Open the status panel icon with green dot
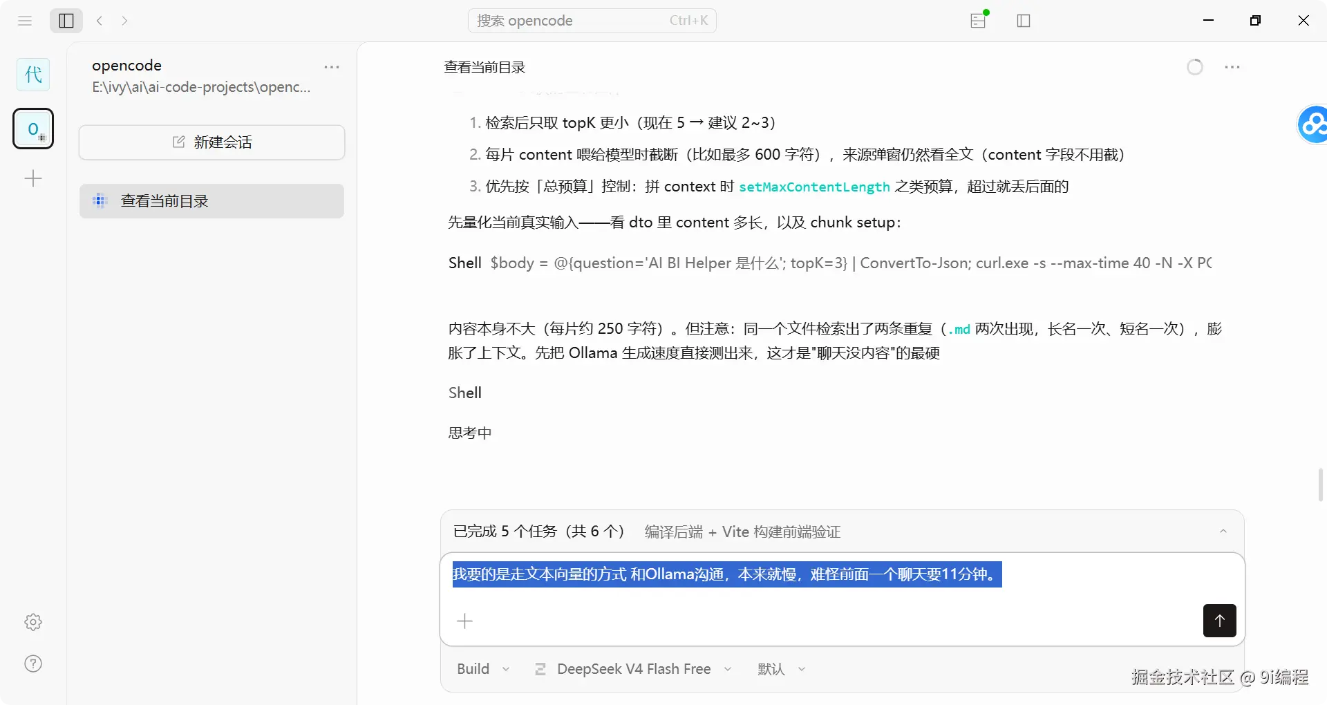This screenshot has height=705, width=1327. [x=979, y=20]
